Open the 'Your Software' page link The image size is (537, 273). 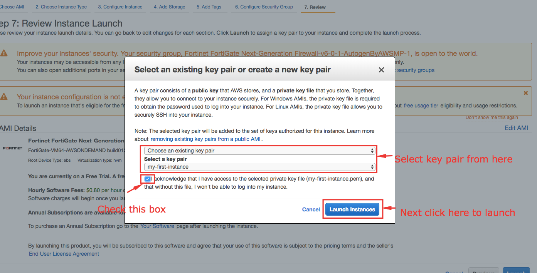pyautogui.click(x=157, y=226)
